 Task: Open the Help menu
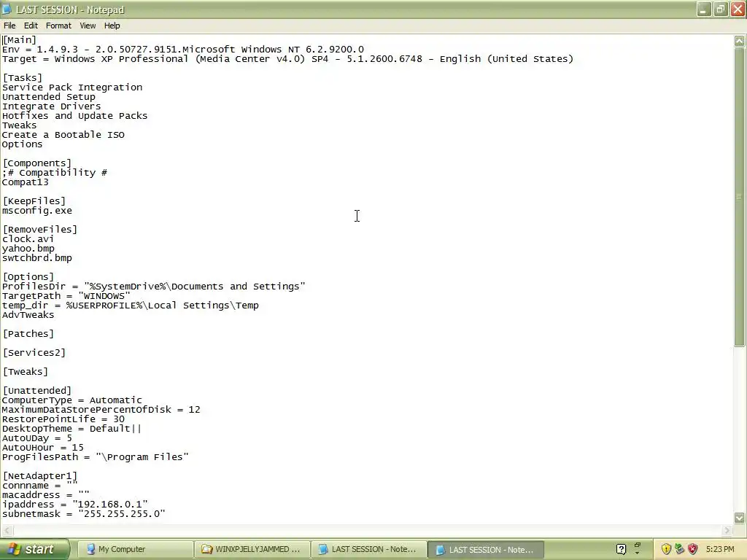tap(112, 26)
